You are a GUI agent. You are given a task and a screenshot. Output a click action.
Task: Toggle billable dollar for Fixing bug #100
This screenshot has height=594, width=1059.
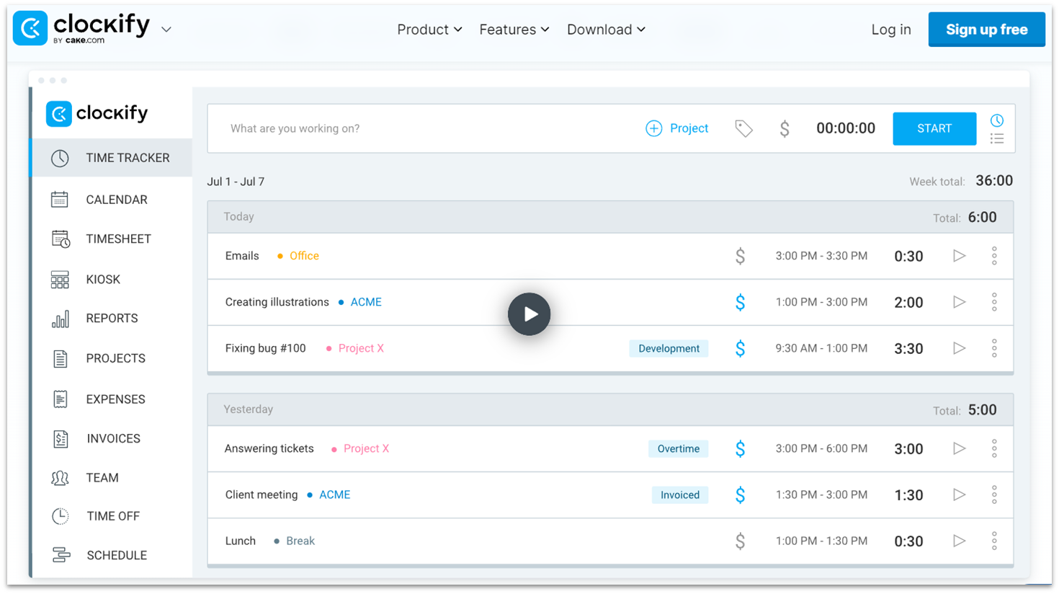[x=740, y=348]
